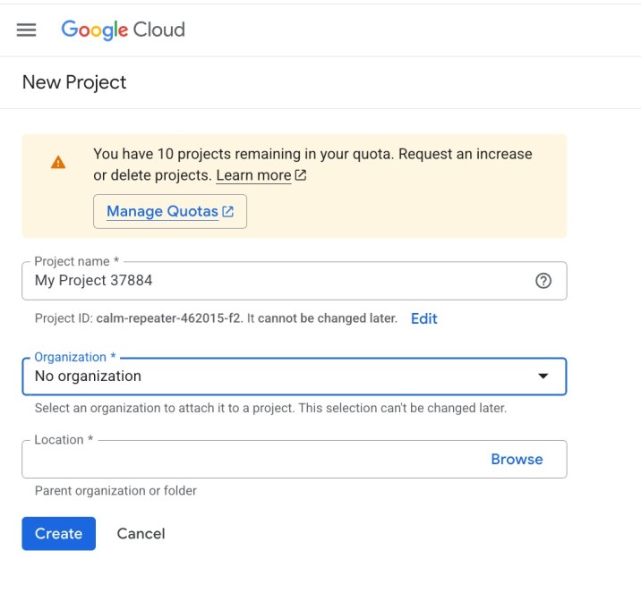Viewport: 641px width, 593px height.
Task: Click the Manage Quotas text
Action: [162, 212]
